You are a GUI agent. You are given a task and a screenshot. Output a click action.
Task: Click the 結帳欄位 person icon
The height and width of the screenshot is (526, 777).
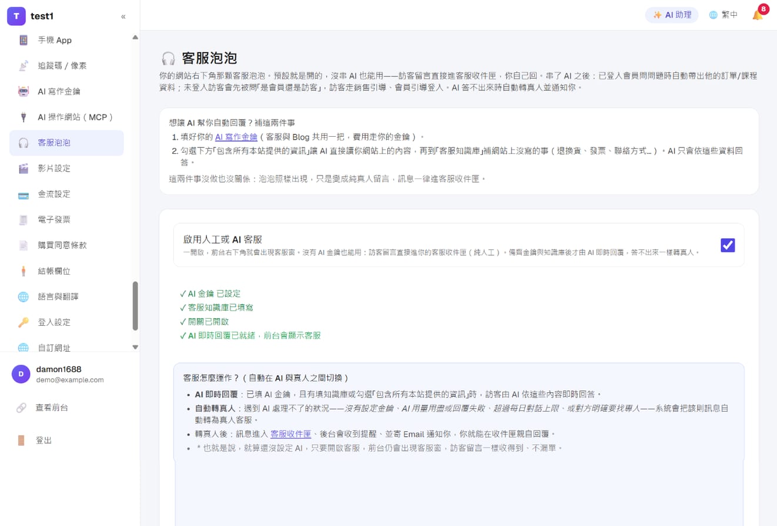click(24, 271)
